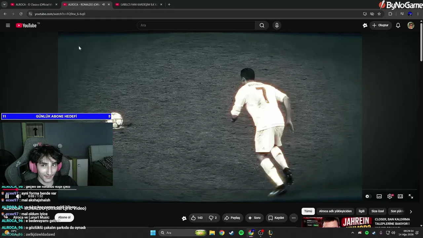
Task: Select the ALROCA - RONALDO tab
Action: [86, 5]
